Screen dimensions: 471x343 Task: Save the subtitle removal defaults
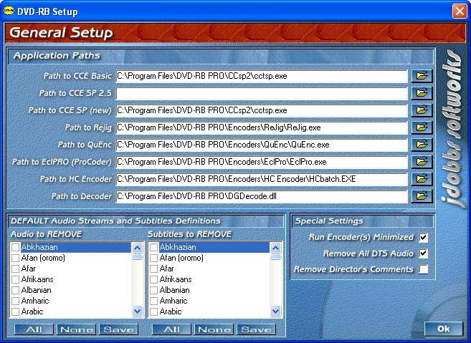click(256, 329)
